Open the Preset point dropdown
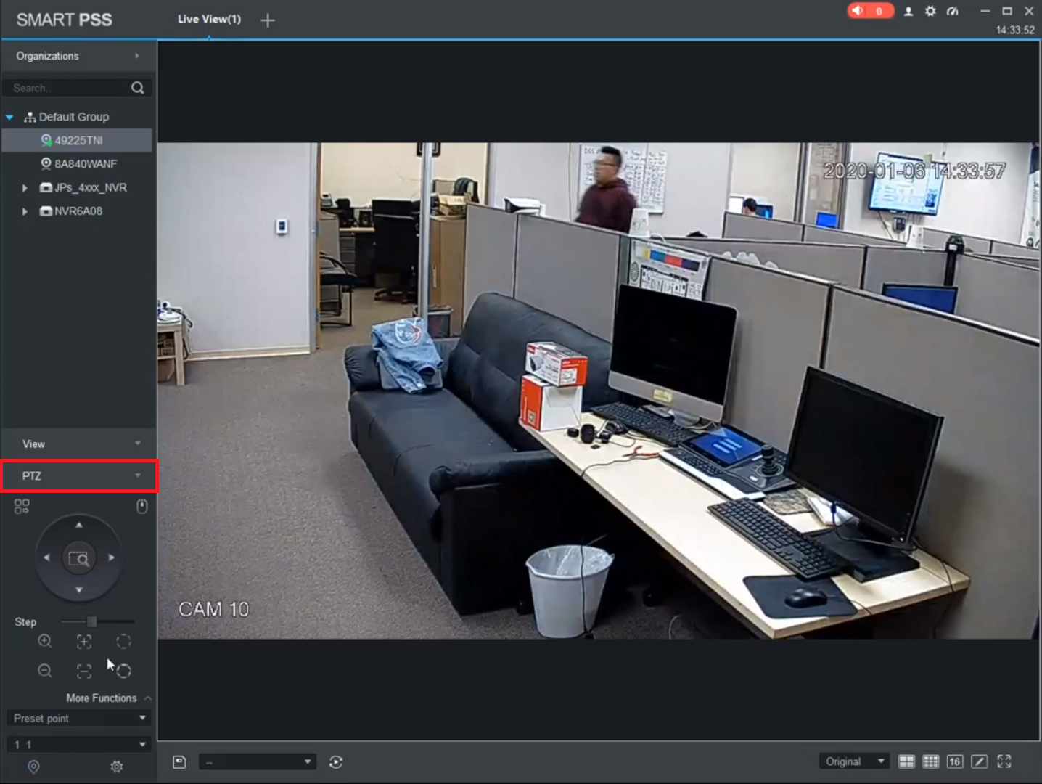Screen dimensions: 1042x784 tap(78, 719)
